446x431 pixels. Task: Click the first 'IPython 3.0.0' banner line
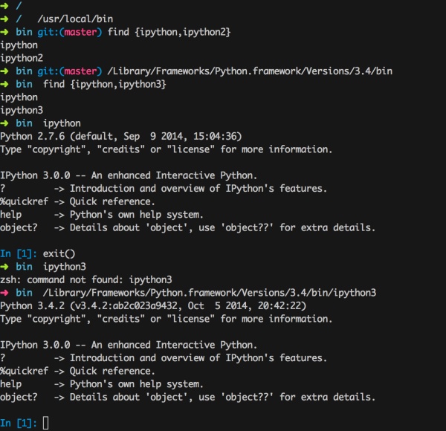129,175
